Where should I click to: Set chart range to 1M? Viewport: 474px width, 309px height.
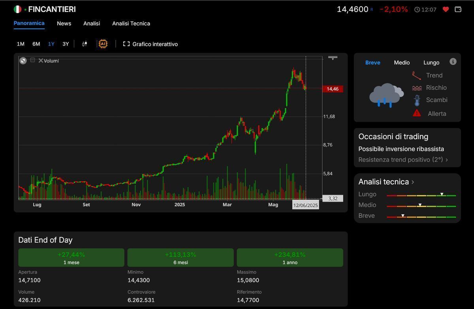pos(21,44)
